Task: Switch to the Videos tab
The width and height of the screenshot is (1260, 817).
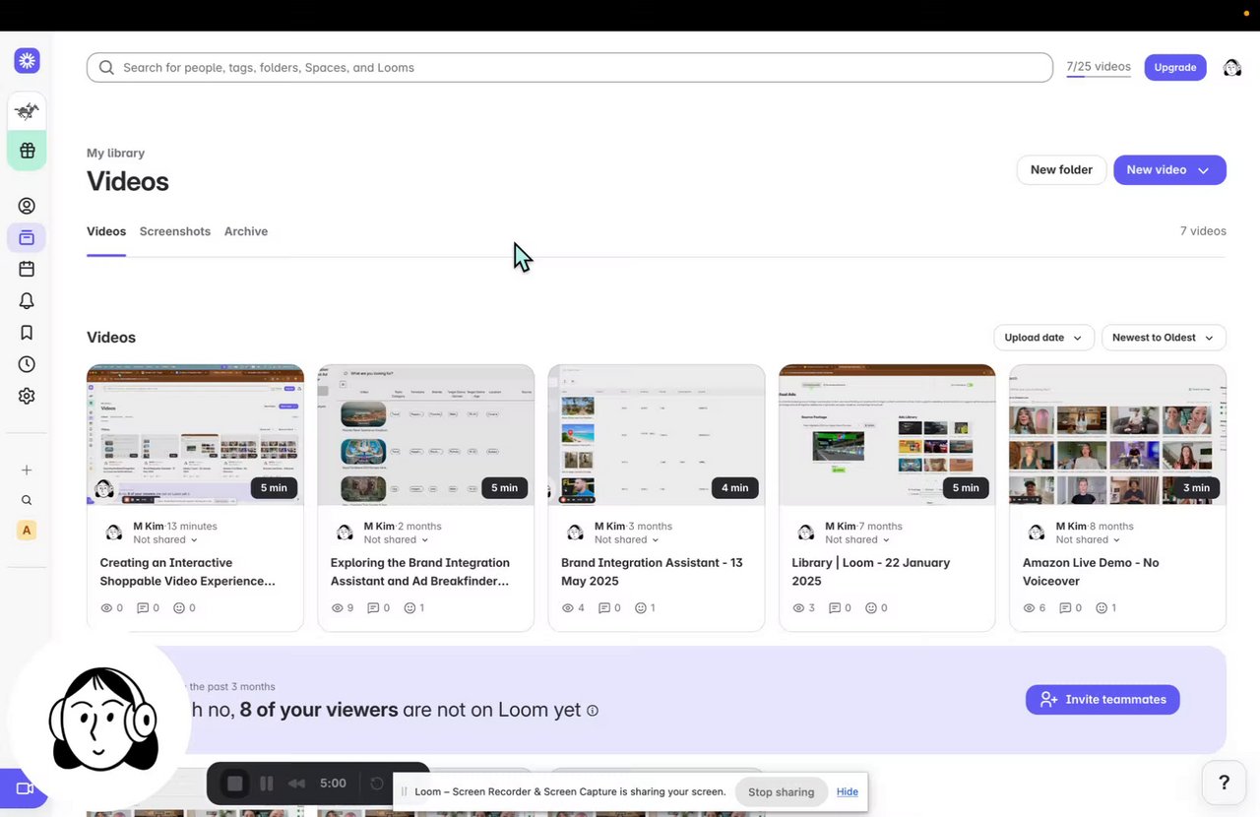Action: coord(106,231)
